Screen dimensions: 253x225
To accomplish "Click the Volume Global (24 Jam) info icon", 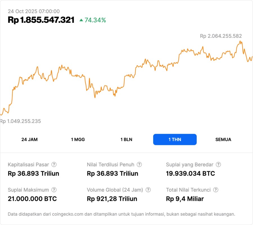I will [148, 190].
